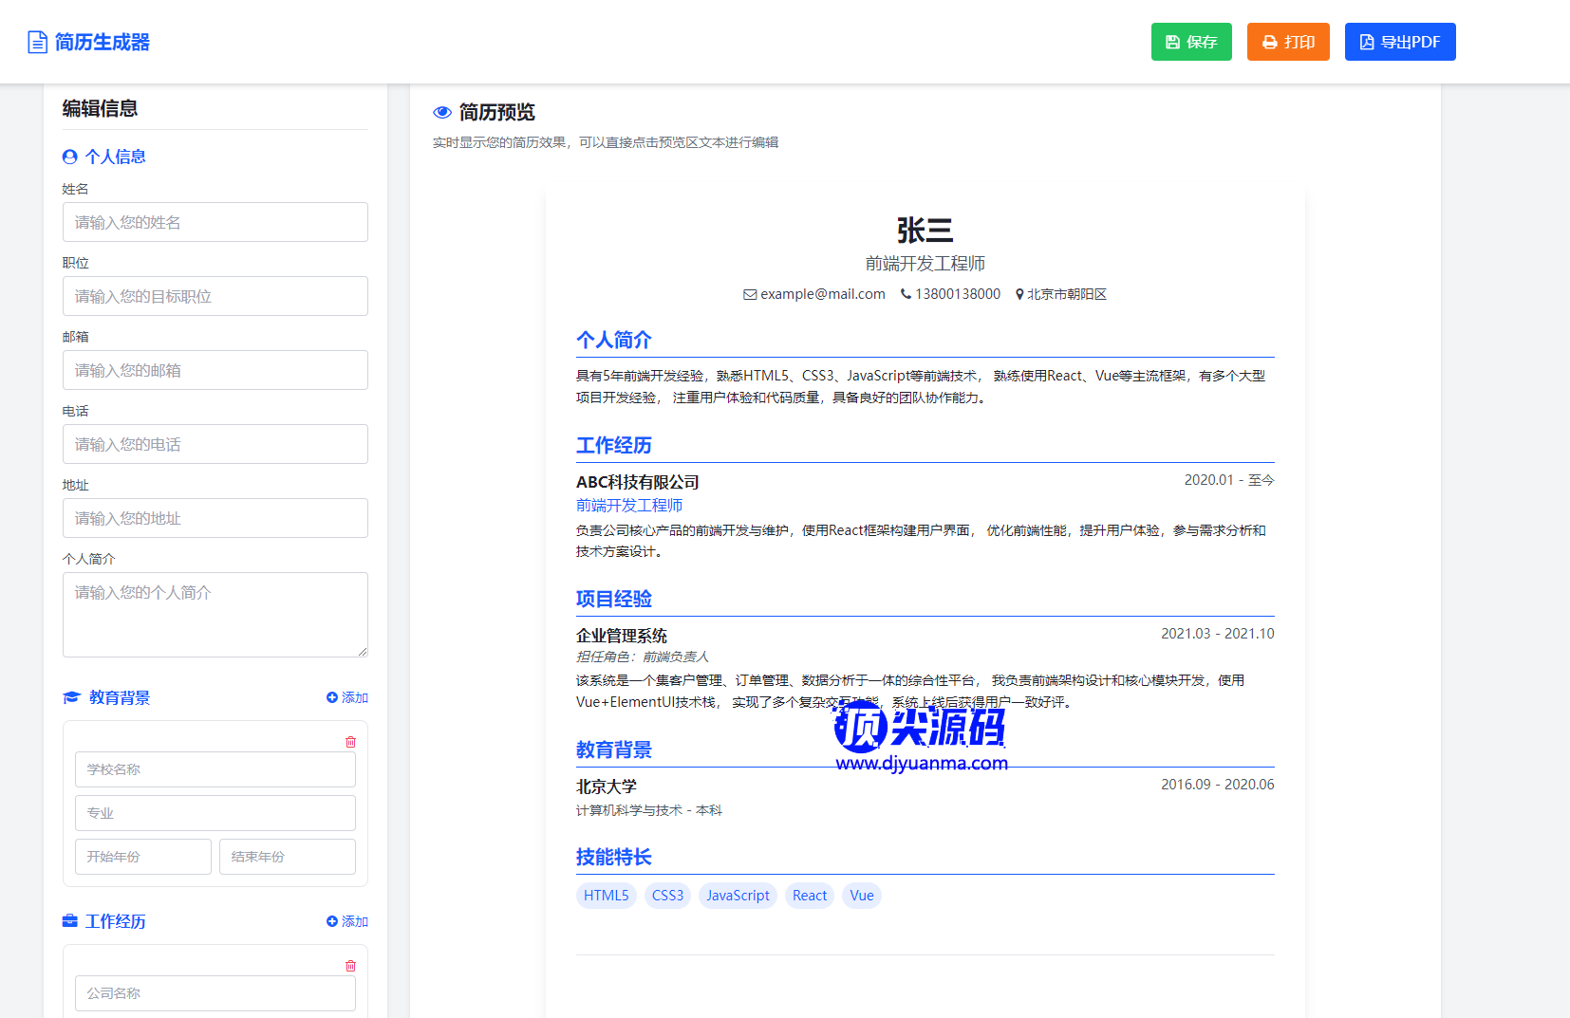Select the 个人简介 textarea in the editor

pos(215,615)
